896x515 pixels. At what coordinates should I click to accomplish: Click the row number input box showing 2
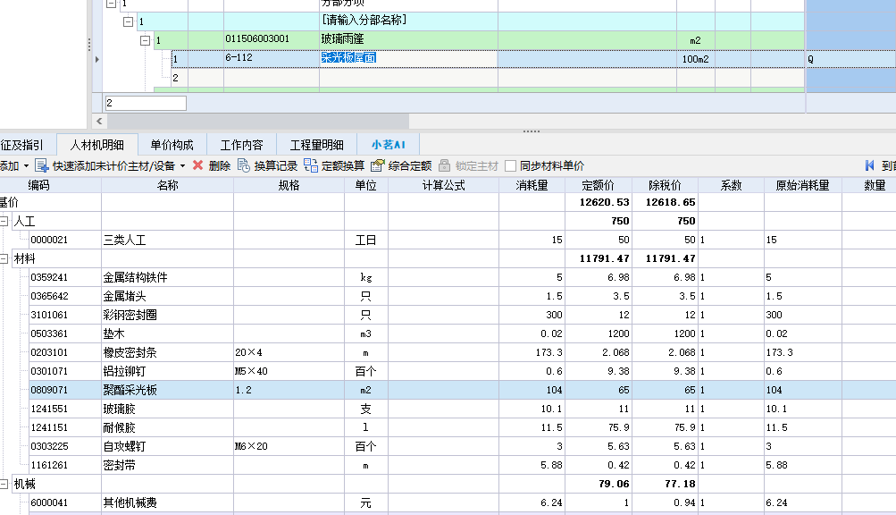(146, 103)
